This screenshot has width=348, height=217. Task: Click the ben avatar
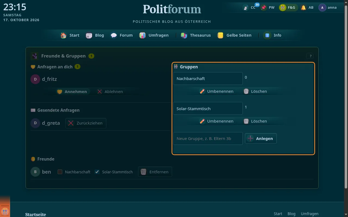coord(35,172)
